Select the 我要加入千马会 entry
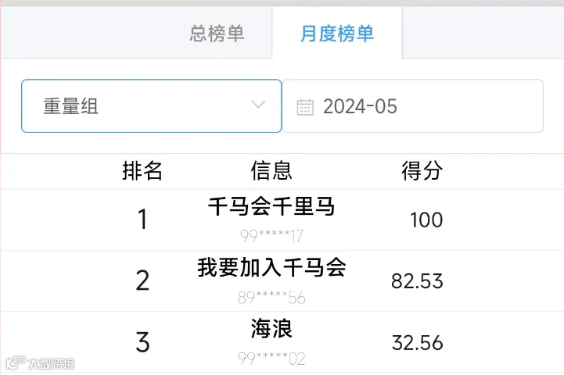The height and width of the screenshot is (375, 564). pos(271,268)
